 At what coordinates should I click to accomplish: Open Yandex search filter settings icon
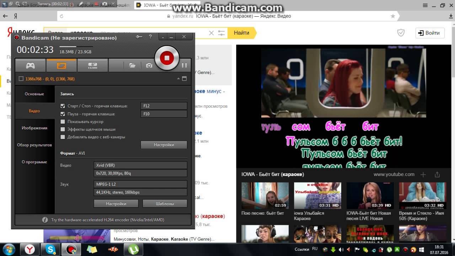(x=221, y=33)
